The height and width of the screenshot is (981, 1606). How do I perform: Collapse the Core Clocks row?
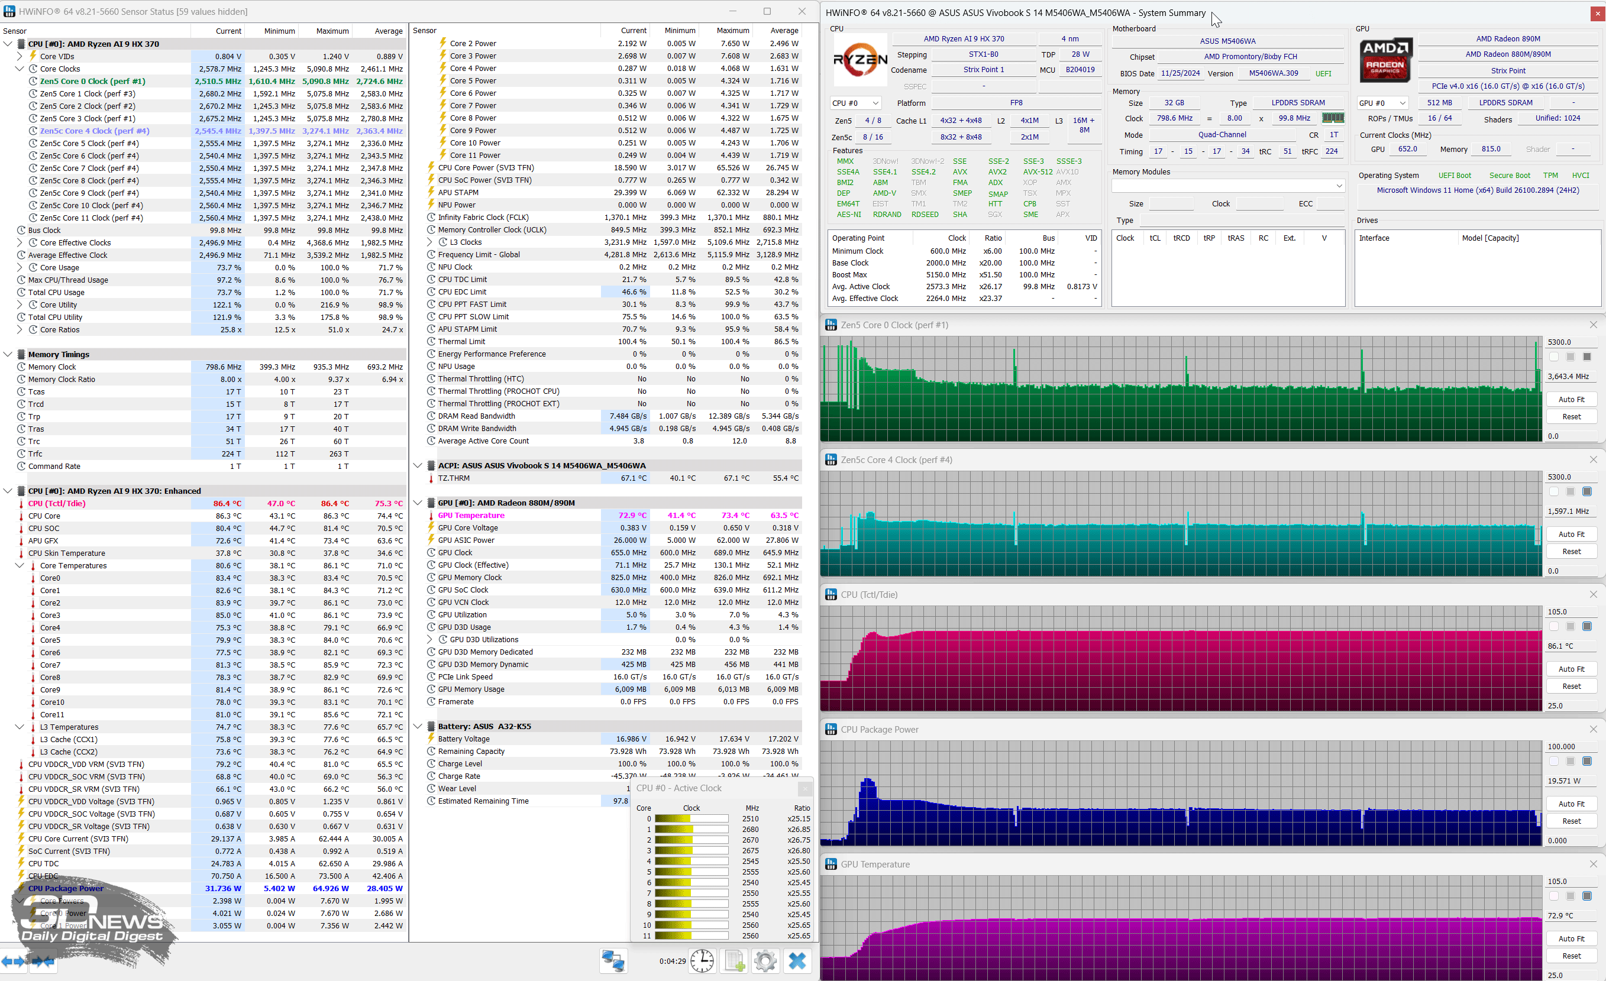click(x=20, y=69)
